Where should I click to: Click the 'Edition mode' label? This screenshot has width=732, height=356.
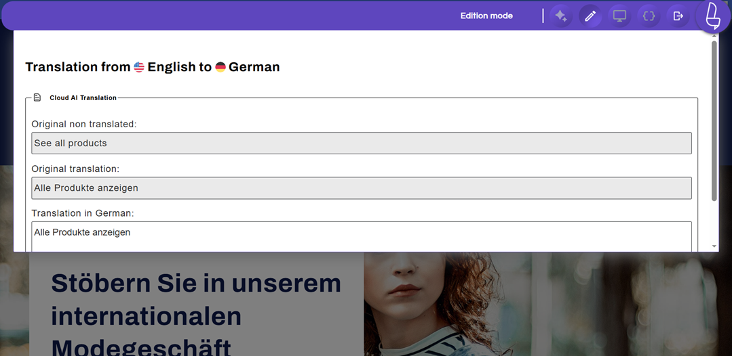point(486,16)
